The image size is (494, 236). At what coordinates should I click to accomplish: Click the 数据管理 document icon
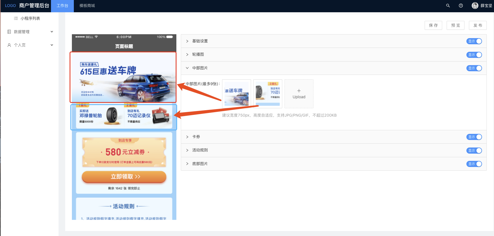[x=9, y=32]
